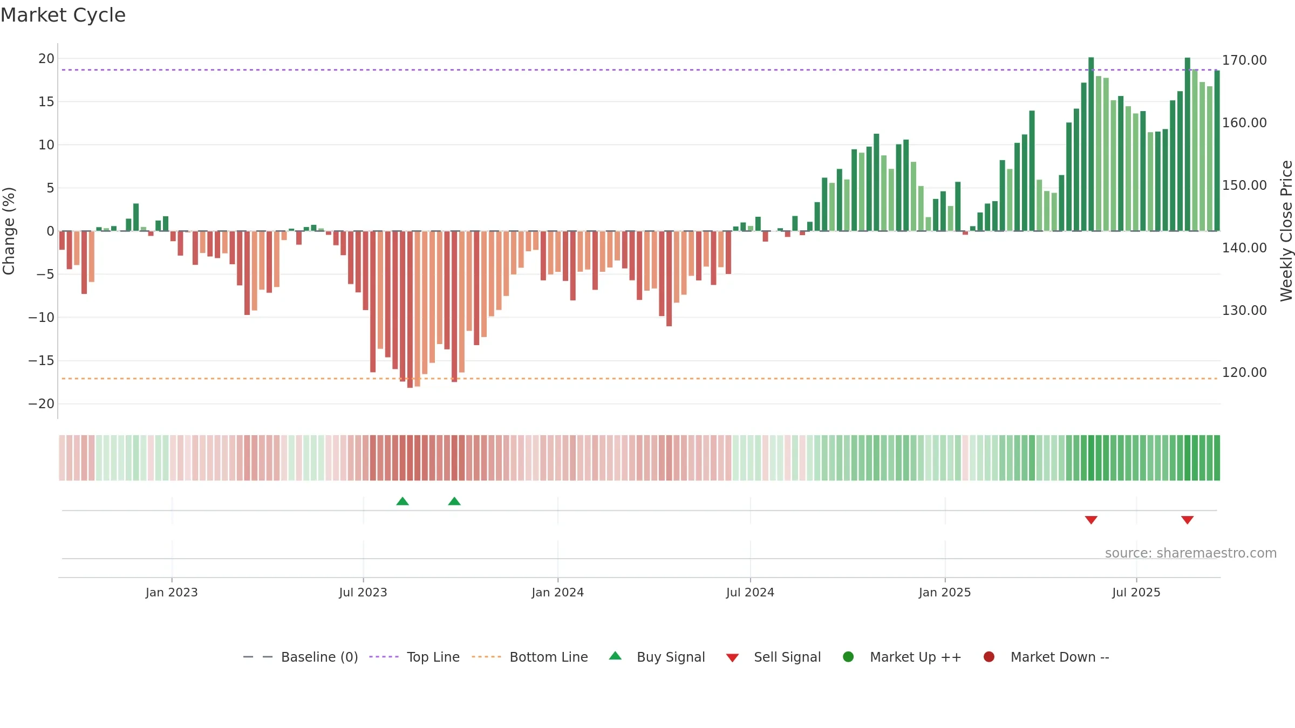Toggle the Market Down -- legend entry
Image resolution: width=1295 pixels, height=728 pixels.
click(1046, 657)
